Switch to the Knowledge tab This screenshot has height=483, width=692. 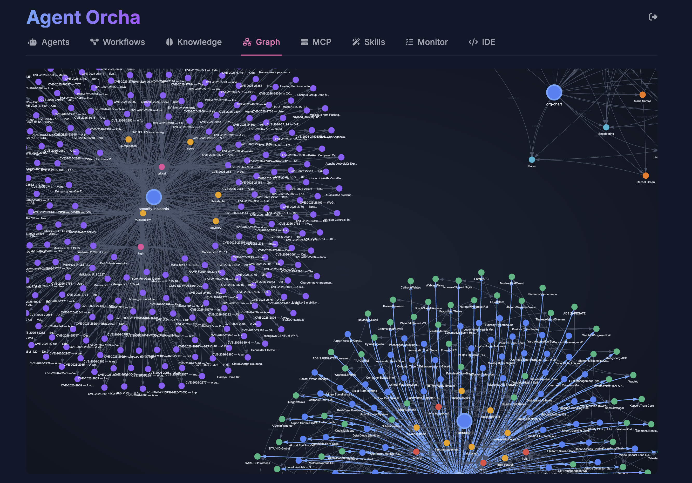(x=199, y=42)
